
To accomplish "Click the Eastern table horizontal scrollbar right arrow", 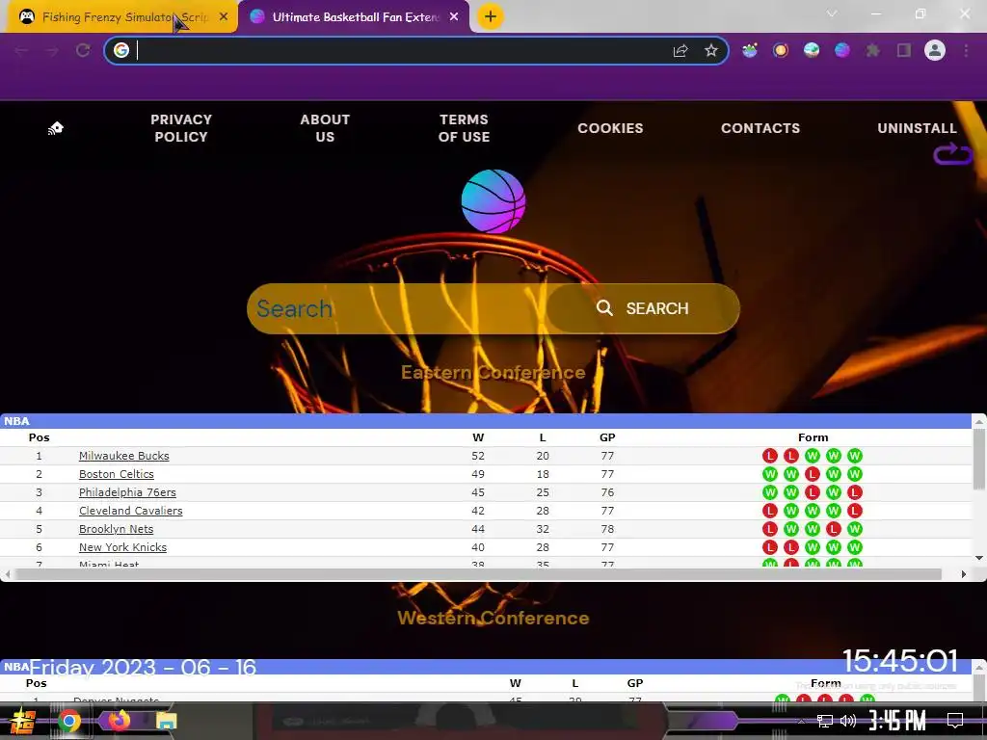I will [964, 574].
